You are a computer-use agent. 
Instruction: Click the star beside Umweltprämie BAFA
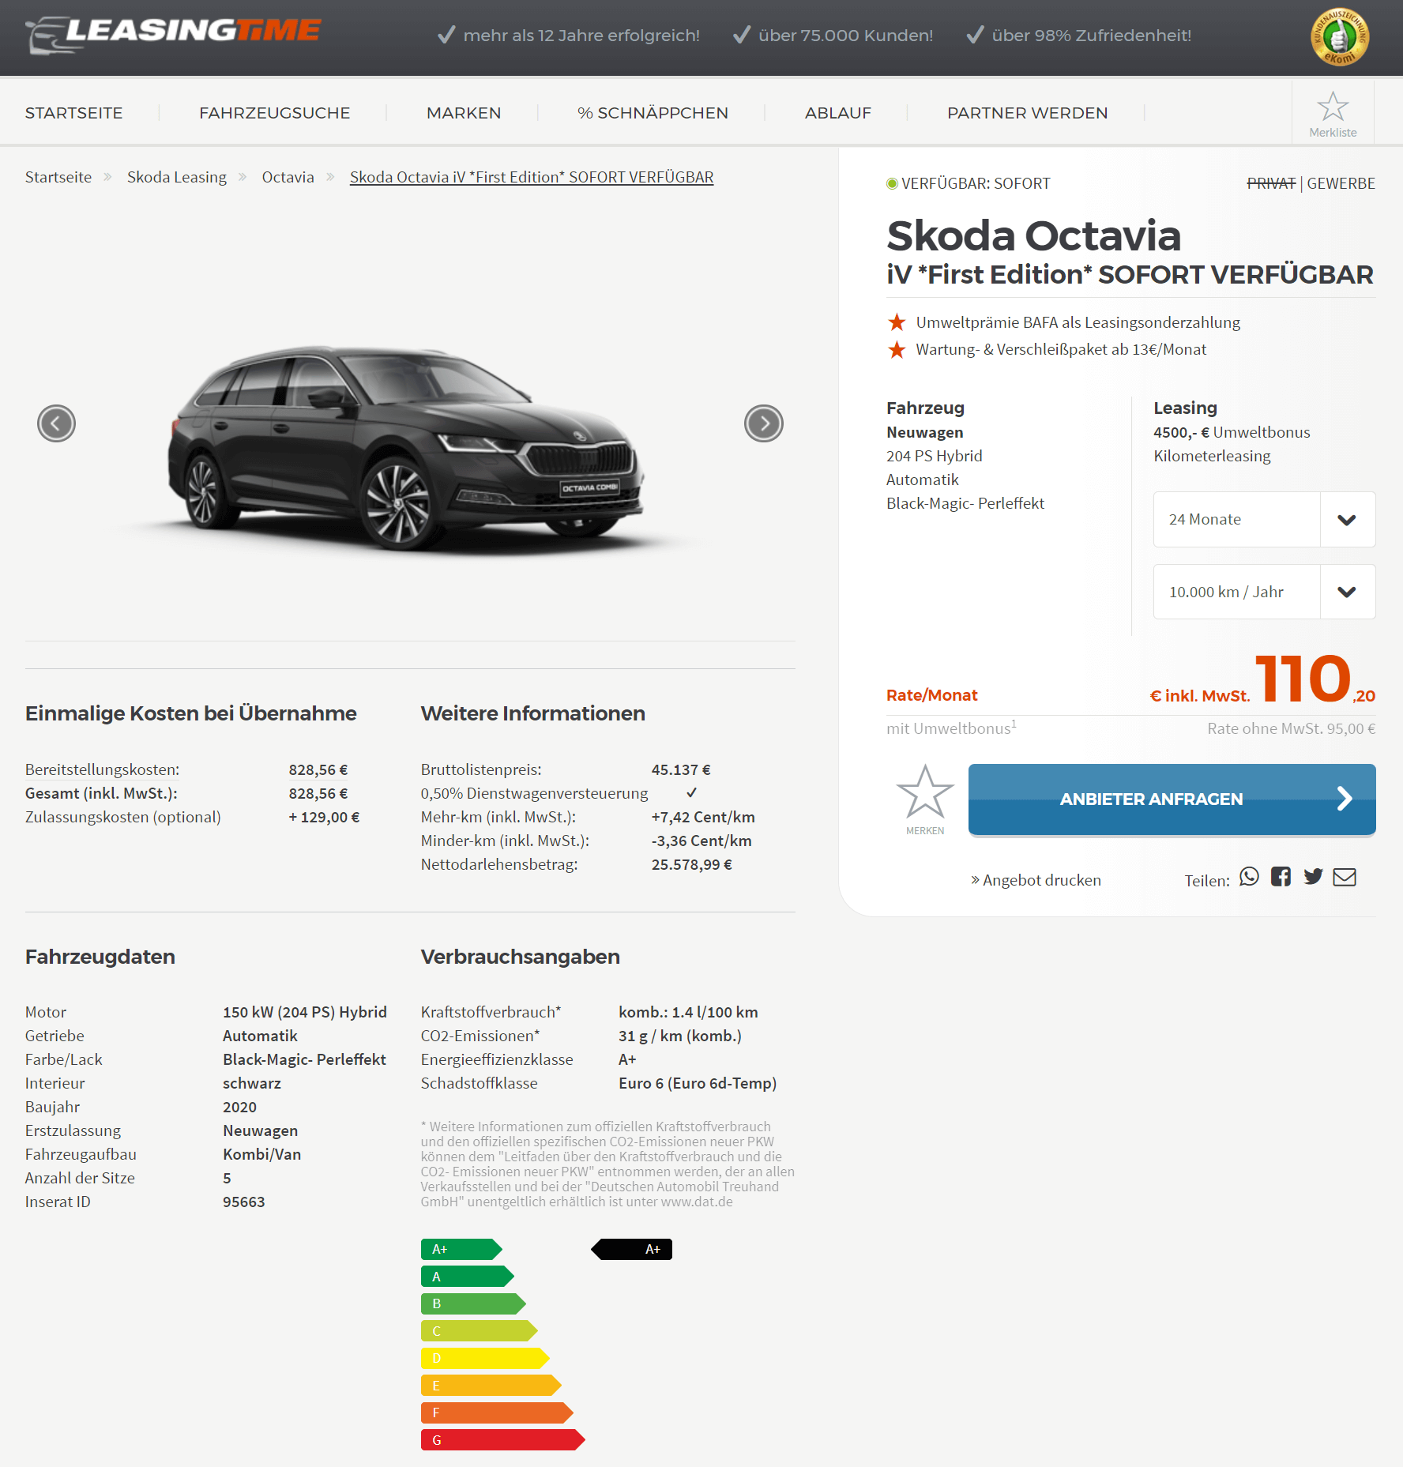pyautogui.click(x=897, y=322)
